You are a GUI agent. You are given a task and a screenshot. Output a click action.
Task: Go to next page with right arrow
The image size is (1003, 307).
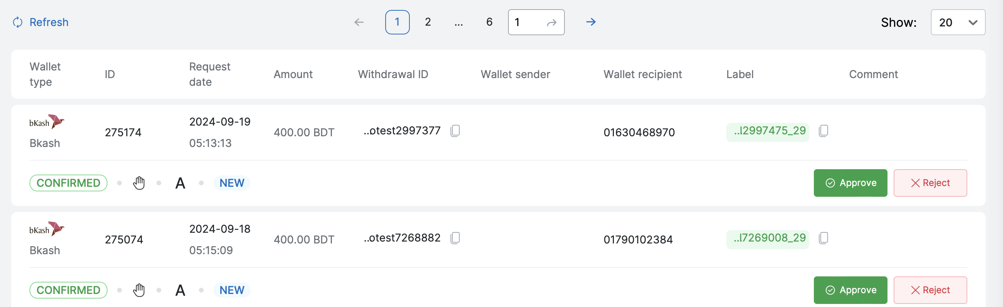coord(591,22)
